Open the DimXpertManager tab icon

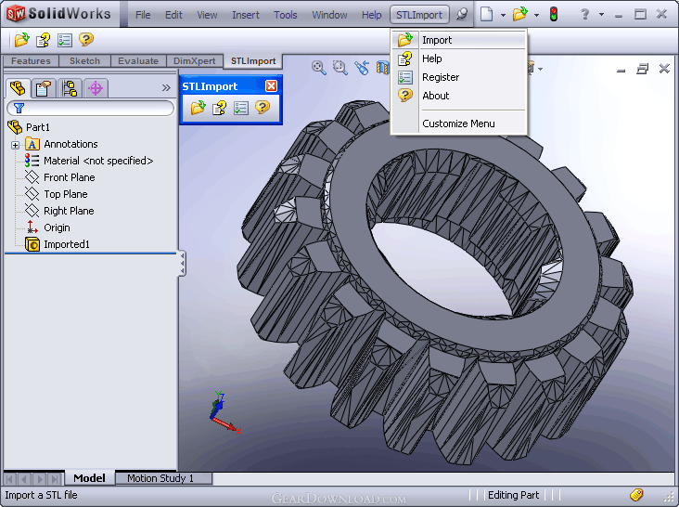pos(96,88)
